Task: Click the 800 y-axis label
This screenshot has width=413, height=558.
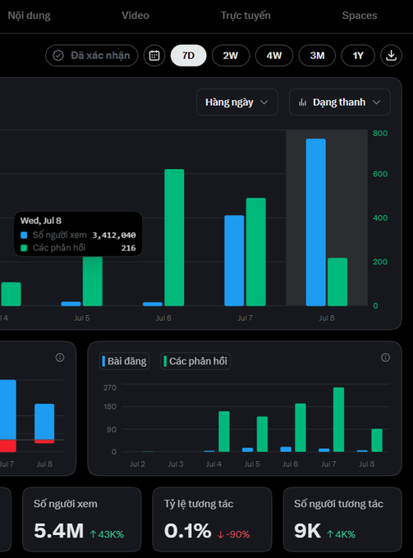Action: coord(380,134)
